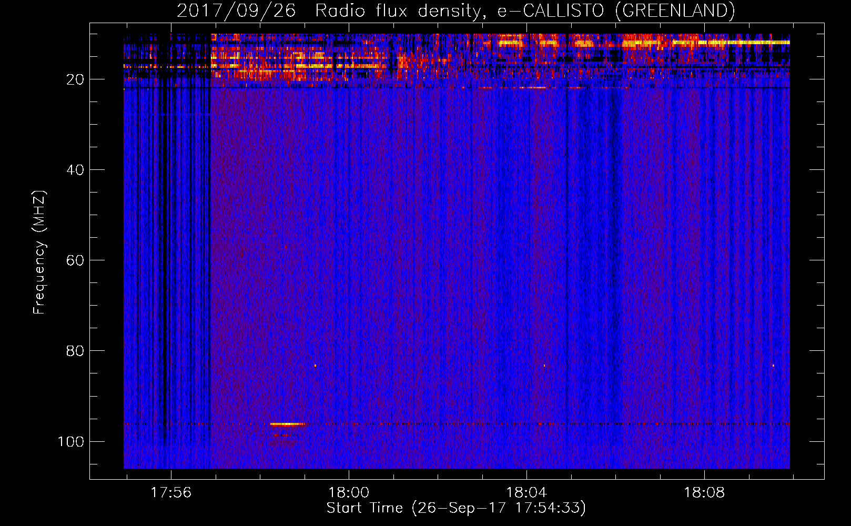Click the "80" frequency tick label
Image resolution: width=851 pixels, height=526 pixels.
click(x=75, y=351)
